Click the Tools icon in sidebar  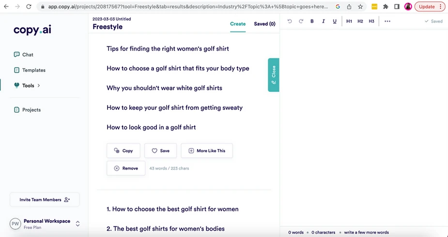click(x=16, y=85)
